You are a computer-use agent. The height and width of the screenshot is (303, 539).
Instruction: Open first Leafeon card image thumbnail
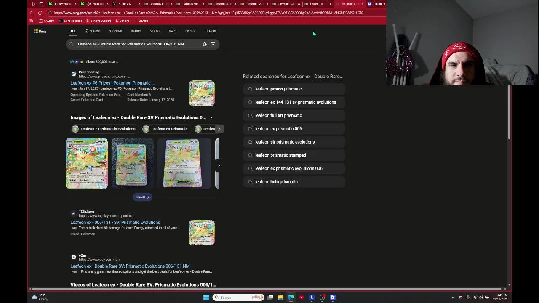(x=86, y=163)
